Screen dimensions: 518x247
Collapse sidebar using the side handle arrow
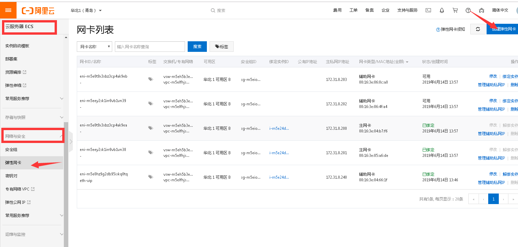click(x=71, y=142)
